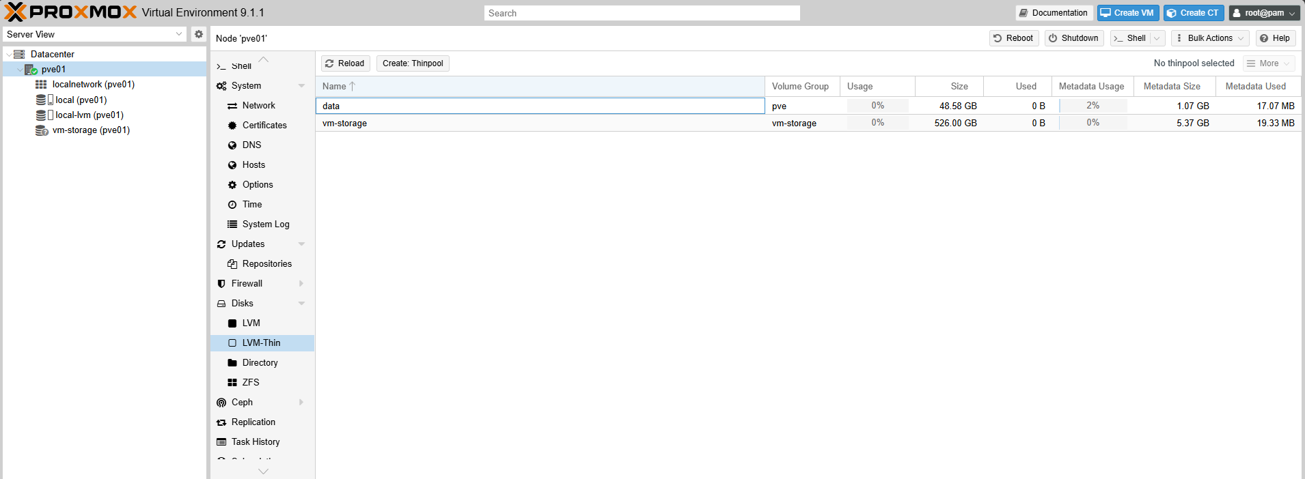Expand the Shell dropdown arrow

(1157, 38)
